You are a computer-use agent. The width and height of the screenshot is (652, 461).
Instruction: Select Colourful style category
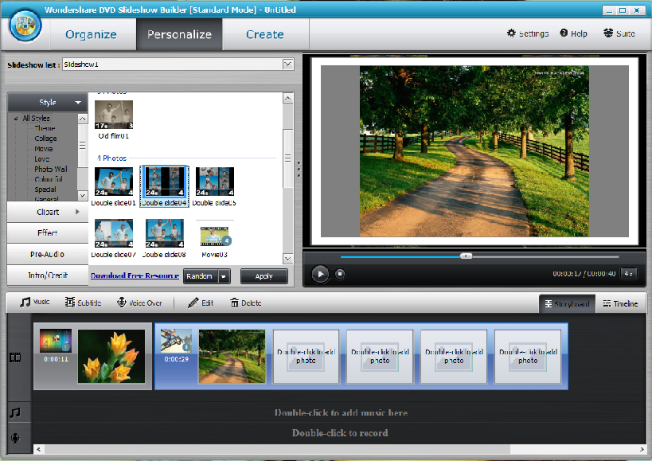coord(49,179)
